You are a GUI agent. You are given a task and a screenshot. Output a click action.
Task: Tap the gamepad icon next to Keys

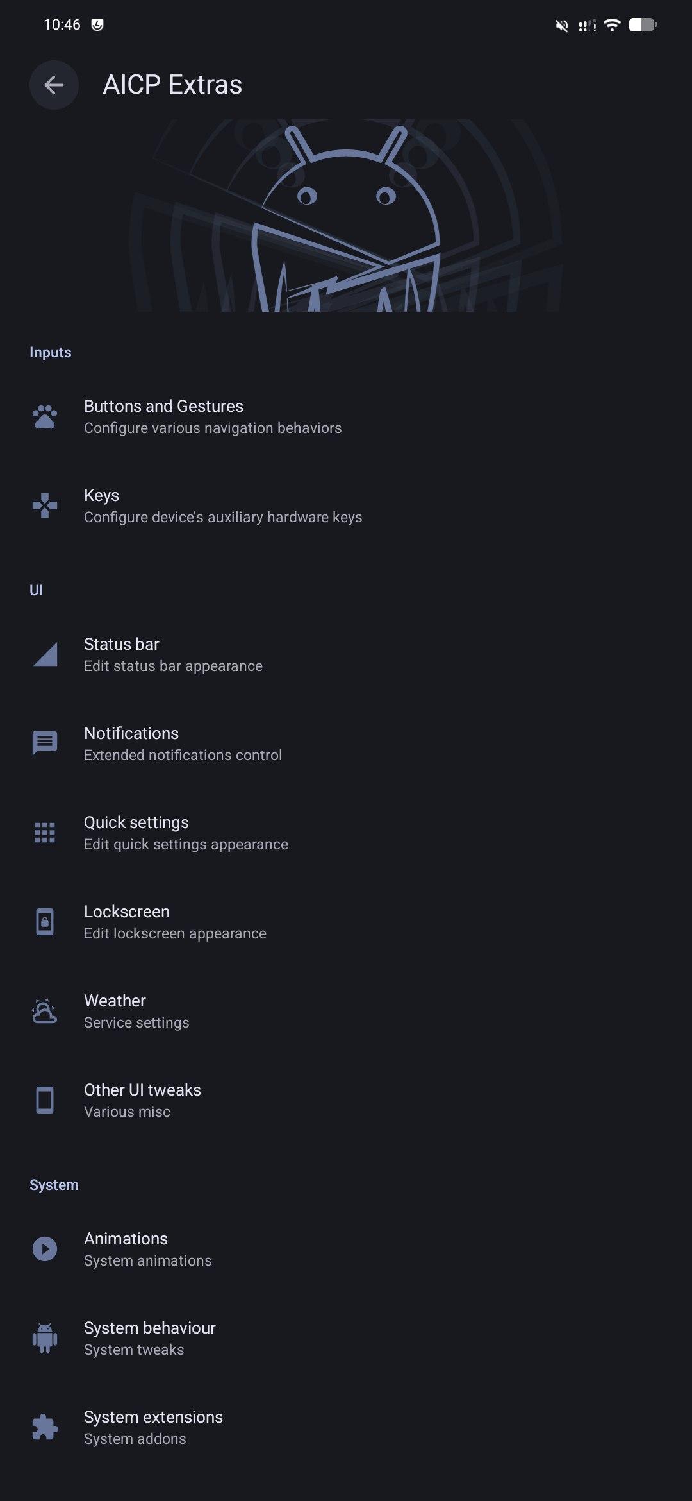tap(45, 506)
